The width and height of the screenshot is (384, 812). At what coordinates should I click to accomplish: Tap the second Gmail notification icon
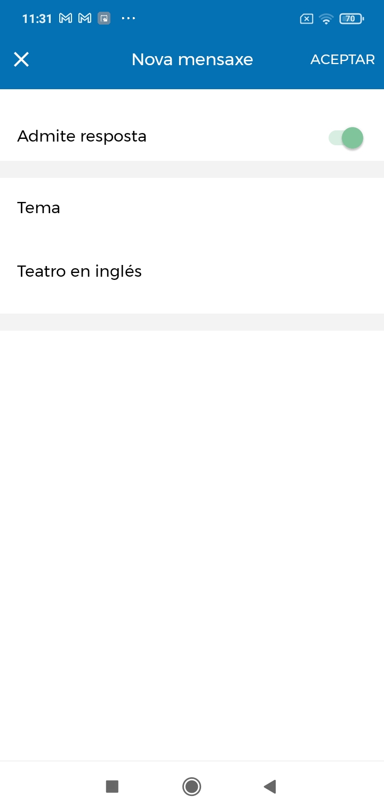pyautogui.click(x=85, y=19)
